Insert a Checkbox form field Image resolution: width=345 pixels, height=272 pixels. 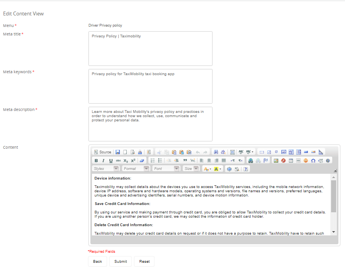(269, 152)
